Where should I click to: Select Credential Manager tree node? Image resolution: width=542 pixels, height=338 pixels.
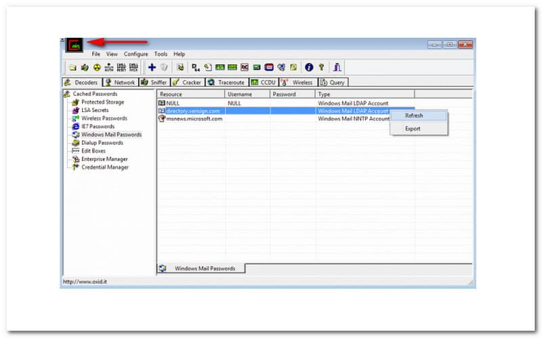(x=104, y=167)
